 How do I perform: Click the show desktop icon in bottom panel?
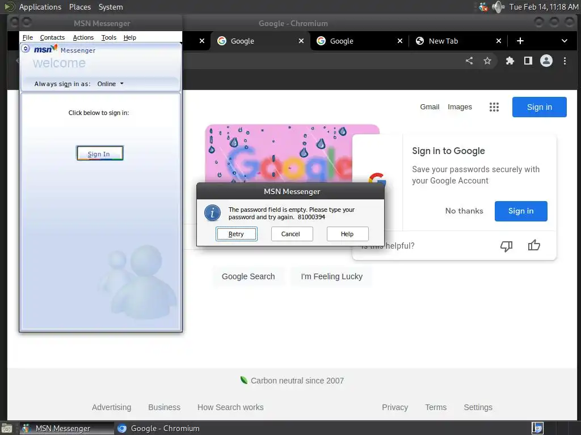(7, 428)
